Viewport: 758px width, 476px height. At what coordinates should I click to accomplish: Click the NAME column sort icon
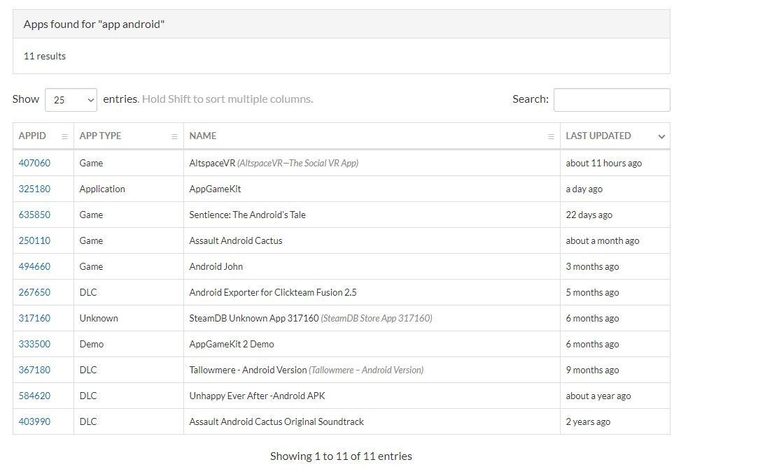[551, 136]
